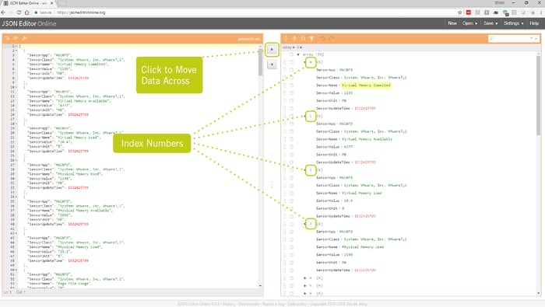Open the actions menu square beside SensorValue 1123

tap(291, 93)
